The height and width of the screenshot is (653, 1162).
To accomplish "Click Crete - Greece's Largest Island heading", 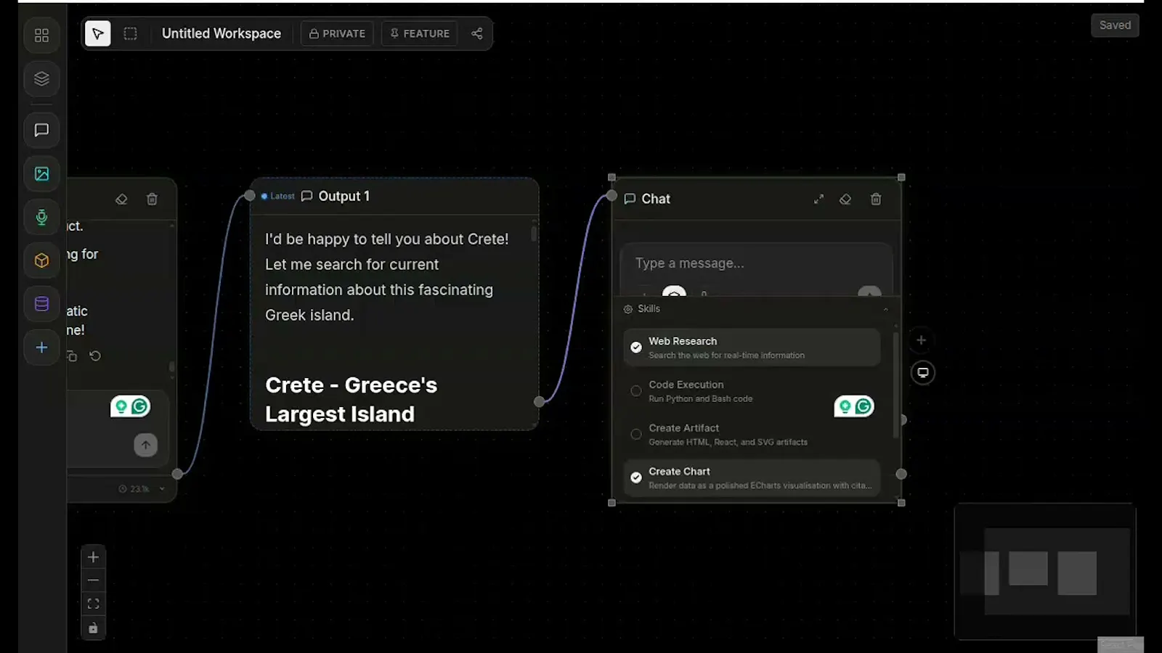I will click(351, 399).
